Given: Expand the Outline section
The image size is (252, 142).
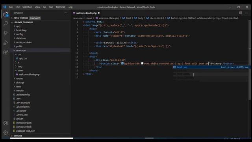Looking at the screenshot, I should [x=18, y=136].
